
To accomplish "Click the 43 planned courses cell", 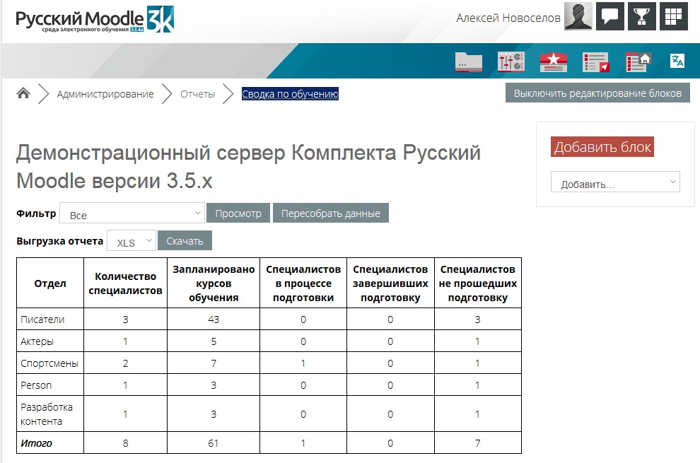I will 214,320.
